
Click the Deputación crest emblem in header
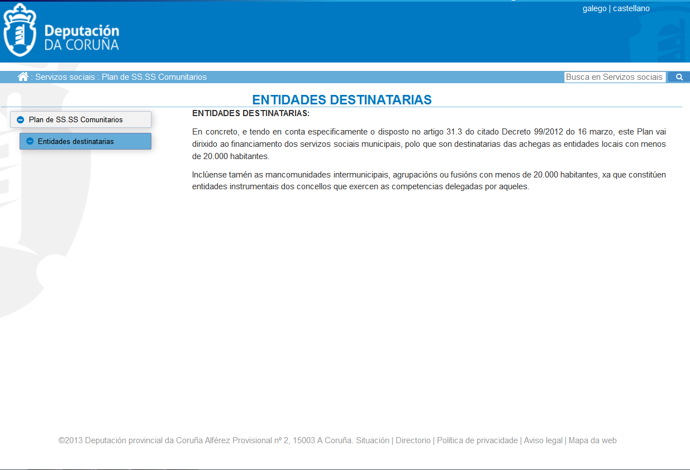(20, 30)
